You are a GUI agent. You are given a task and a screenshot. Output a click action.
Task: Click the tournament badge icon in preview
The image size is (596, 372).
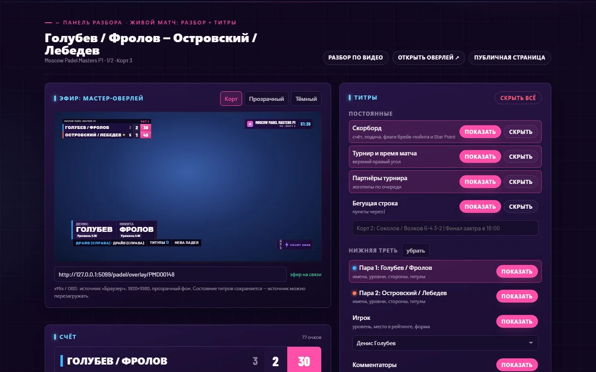click(250, 124)
